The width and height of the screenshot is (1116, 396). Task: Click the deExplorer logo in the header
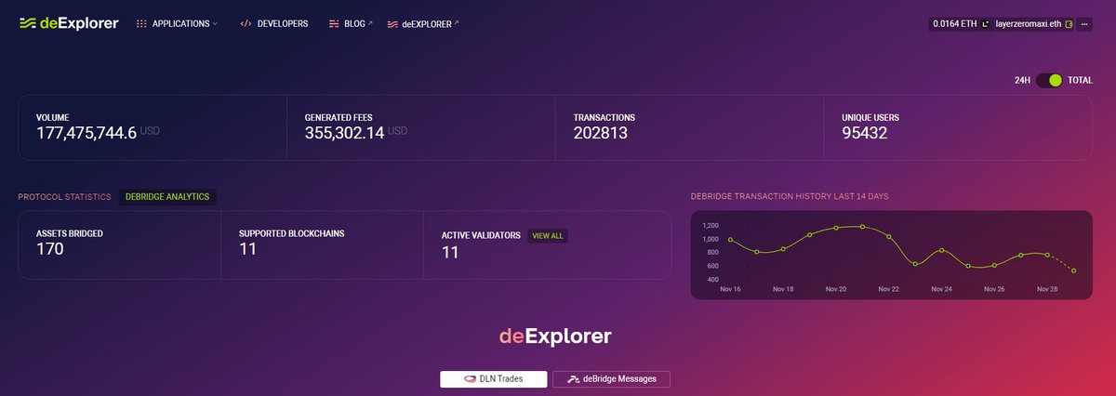pyautogui.click(x=69, y=23)
